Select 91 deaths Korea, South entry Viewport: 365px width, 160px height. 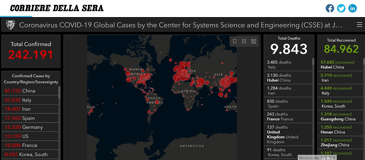[288, 152]
